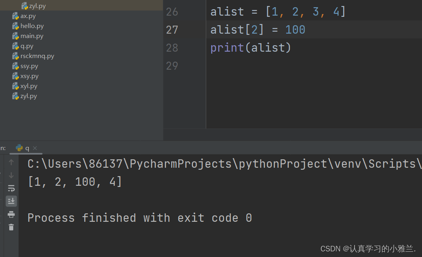Select the highlighted nested zyl.py entry
This screenshot has width=422, height=257.
point(37,6)
